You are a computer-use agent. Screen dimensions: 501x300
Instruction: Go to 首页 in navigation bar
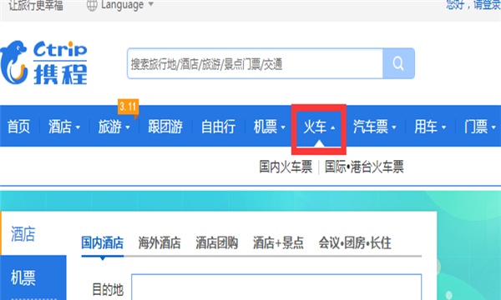pos(18,127)
